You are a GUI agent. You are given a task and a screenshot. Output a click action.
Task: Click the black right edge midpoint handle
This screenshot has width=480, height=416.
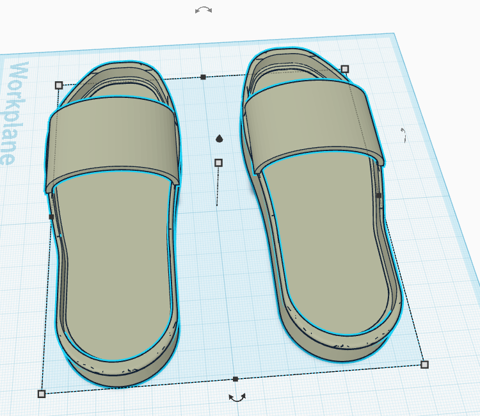click(x=379, y=195)
